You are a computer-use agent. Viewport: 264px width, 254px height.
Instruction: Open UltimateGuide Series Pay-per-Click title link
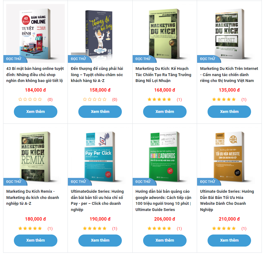coord(97,200)
